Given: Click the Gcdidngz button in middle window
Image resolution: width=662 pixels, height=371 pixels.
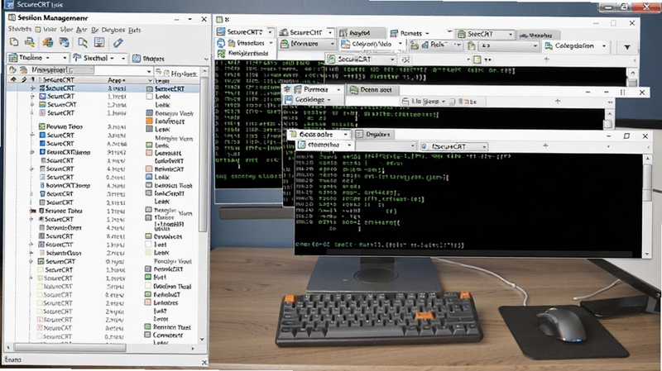Looking at the screenshot, I should [308, 99].
